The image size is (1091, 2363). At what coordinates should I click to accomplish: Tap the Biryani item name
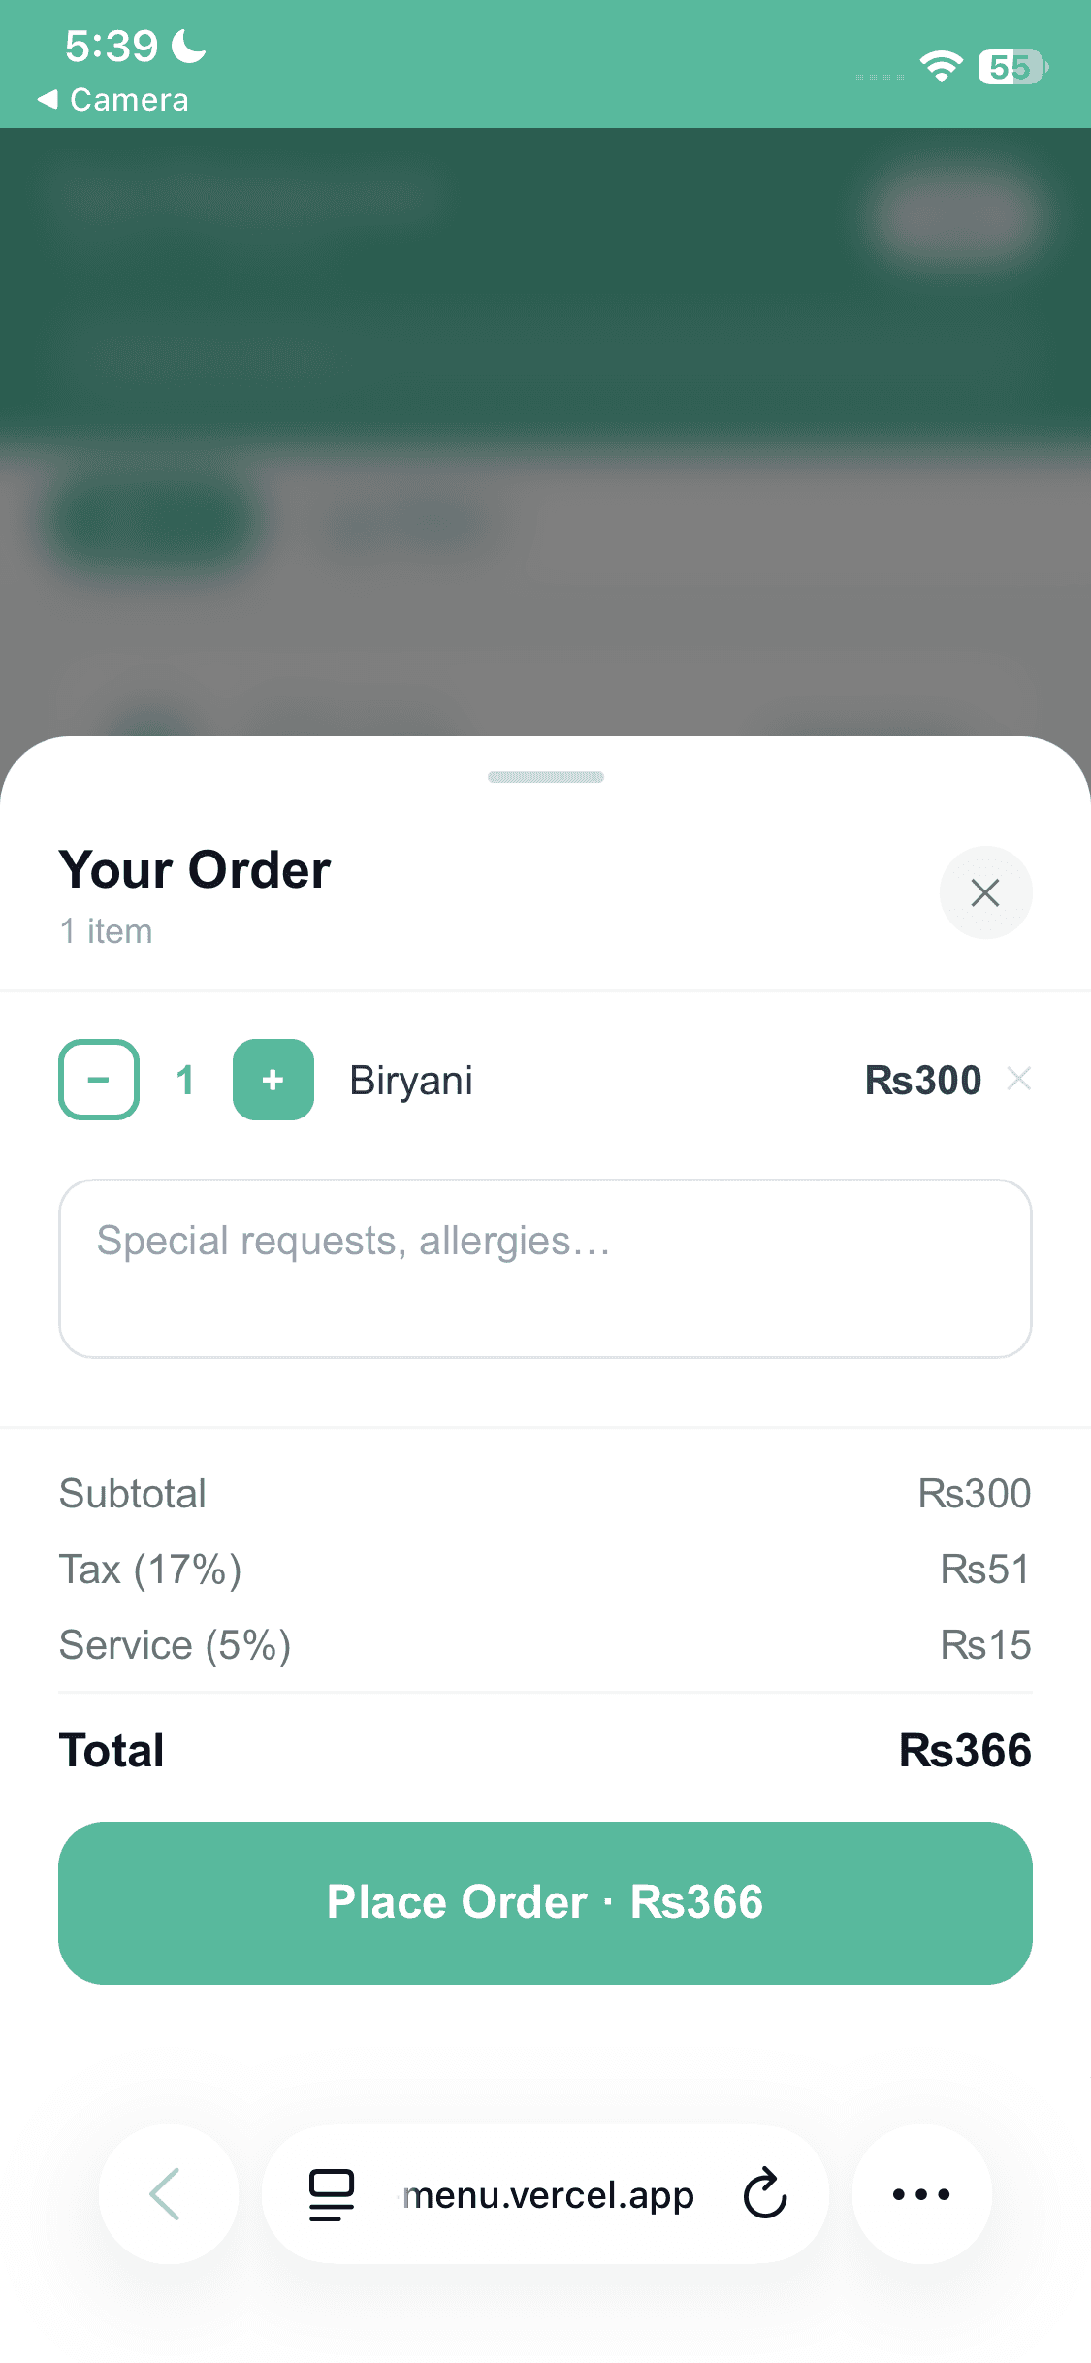pos(411,1081)
